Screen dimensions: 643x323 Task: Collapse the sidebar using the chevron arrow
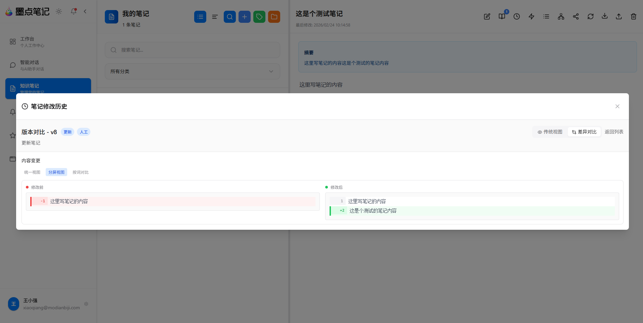[x=85, y=11]
